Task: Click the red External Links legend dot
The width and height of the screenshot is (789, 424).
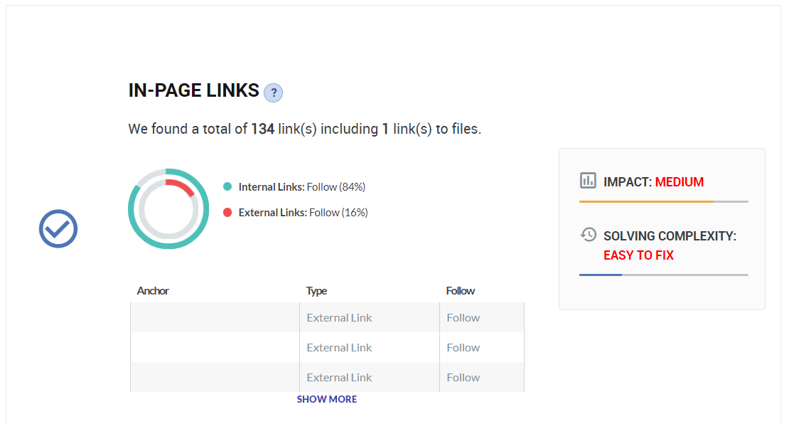Action: (227, 213)
